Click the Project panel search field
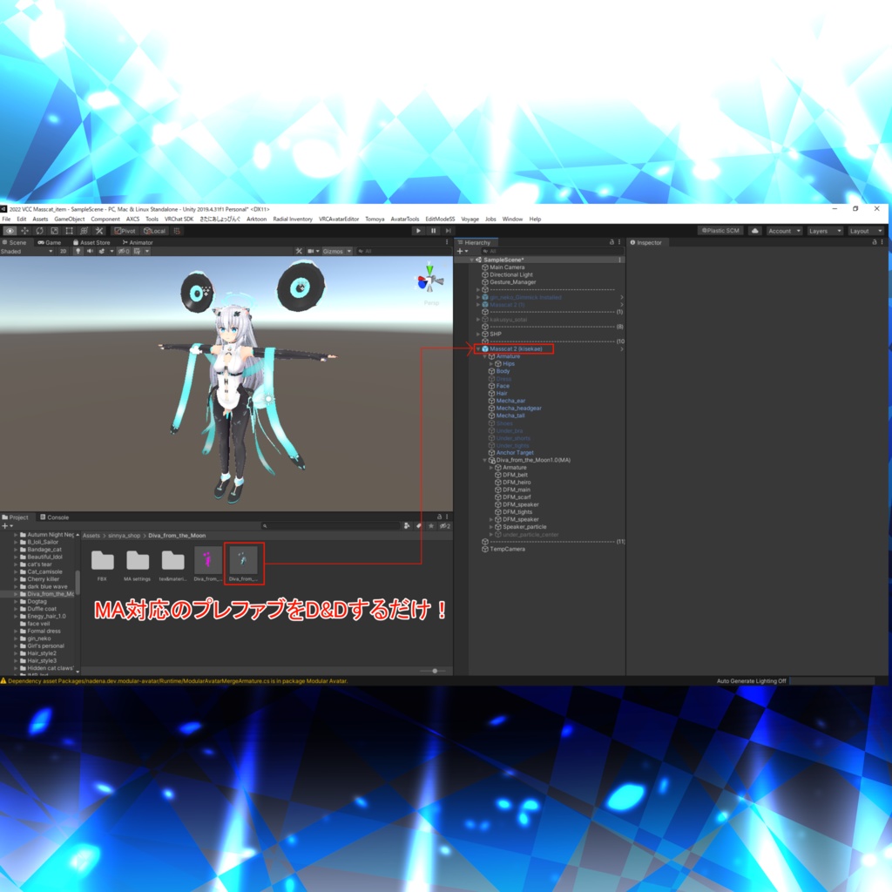This screenshot has width=892, height=892. (330, 526)
